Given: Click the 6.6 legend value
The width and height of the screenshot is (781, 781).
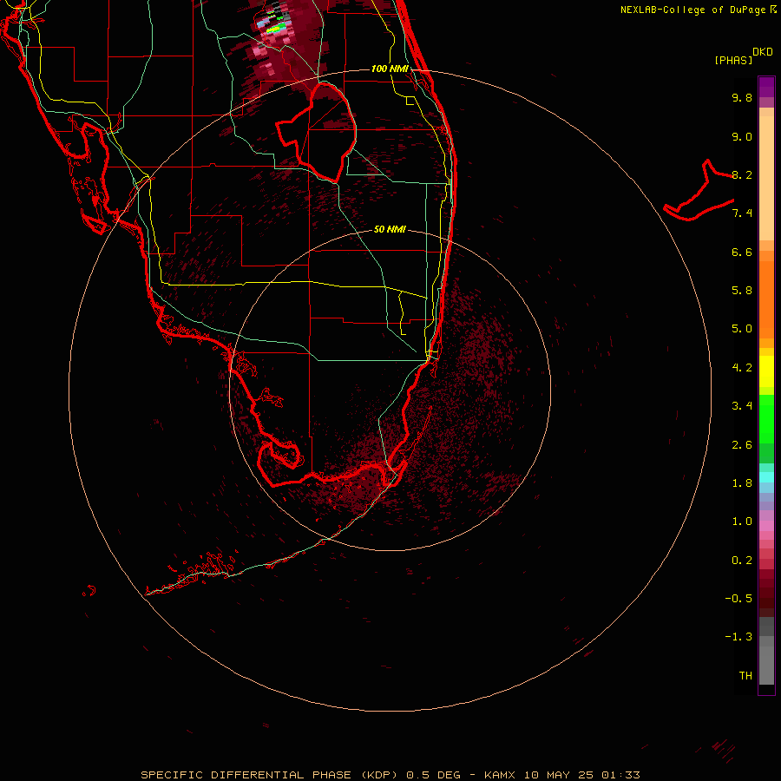Looking at the screenshot, I should click(742, 252).
